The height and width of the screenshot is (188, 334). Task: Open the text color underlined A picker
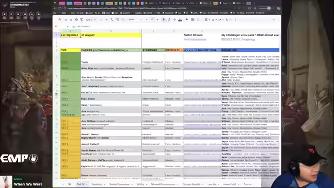click(x=180, y=20)
